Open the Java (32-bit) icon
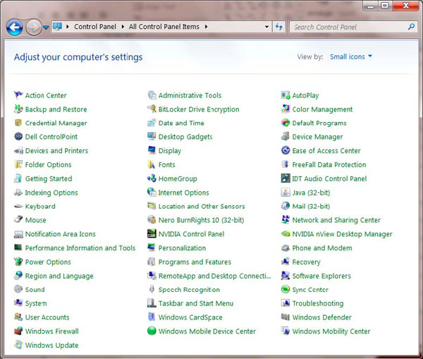This screenshot has height=359, width=423. click(x=286, y=193)
